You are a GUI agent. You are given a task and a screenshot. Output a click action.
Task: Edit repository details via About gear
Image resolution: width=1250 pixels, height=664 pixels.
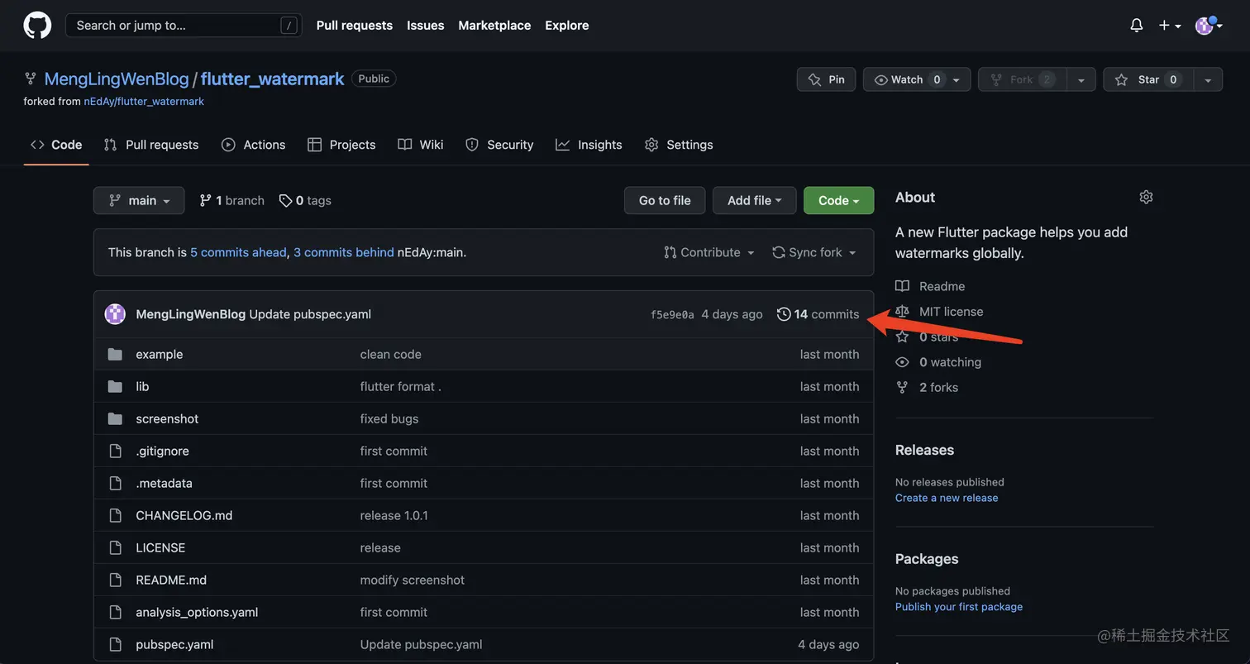1146,197
